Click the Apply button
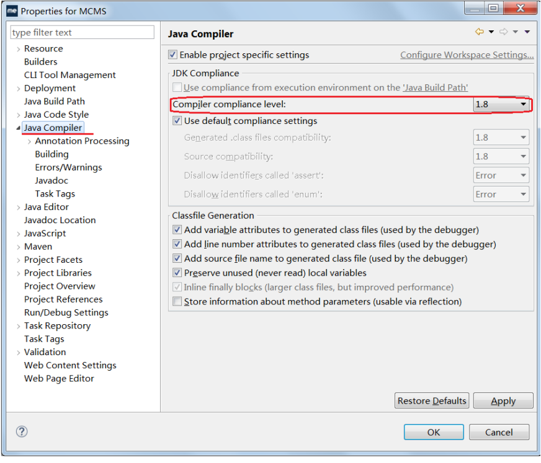541x463 pixels. pos(503,400)
